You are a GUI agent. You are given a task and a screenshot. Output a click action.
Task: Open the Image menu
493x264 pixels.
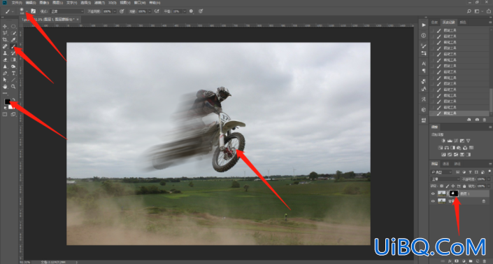[44, 3]
